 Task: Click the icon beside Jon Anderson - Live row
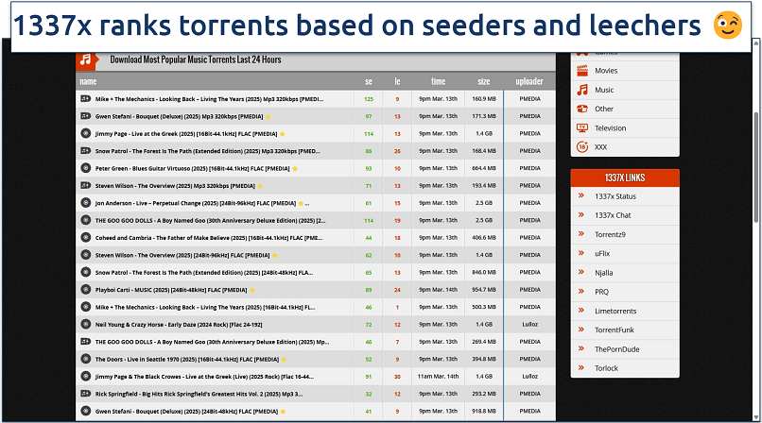pyautogui.click(x=85, y=203)
